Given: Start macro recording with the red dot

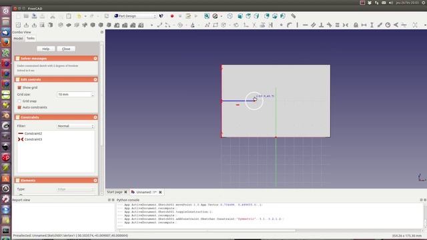Looking at the screenshot, I should coord(172,16).
